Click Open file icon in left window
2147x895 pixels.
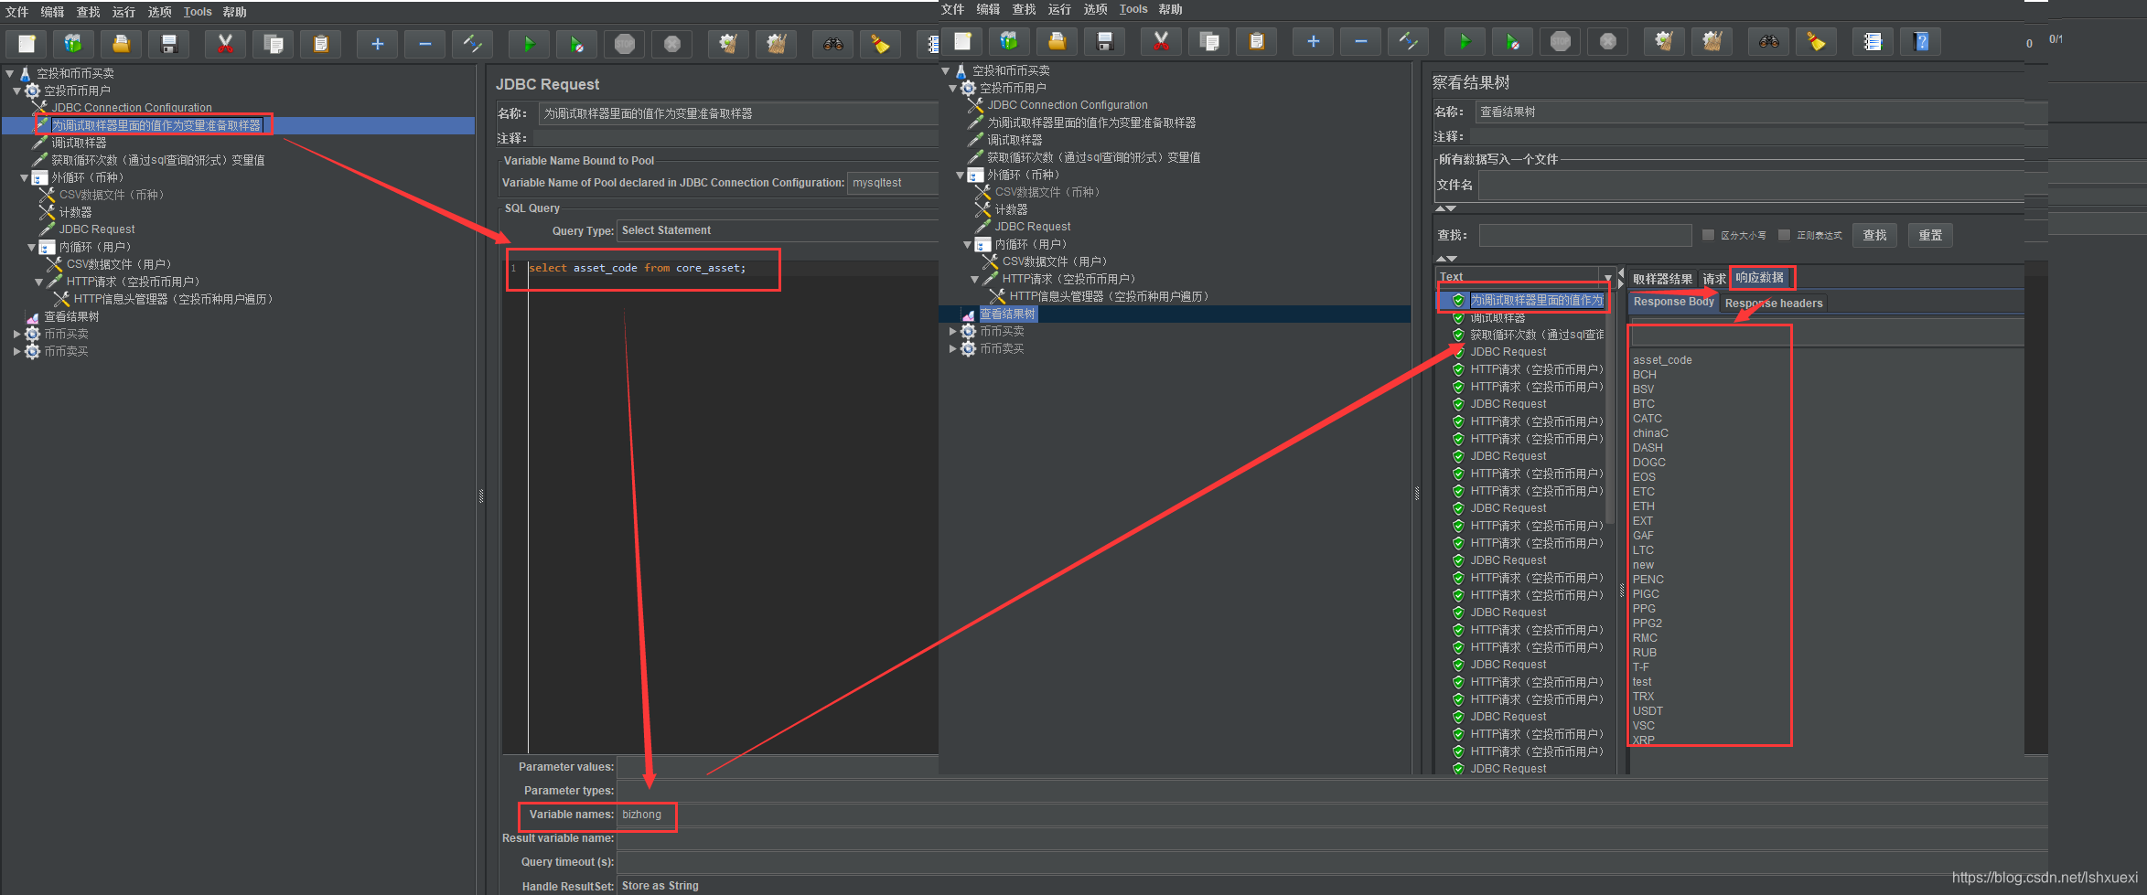122,44
